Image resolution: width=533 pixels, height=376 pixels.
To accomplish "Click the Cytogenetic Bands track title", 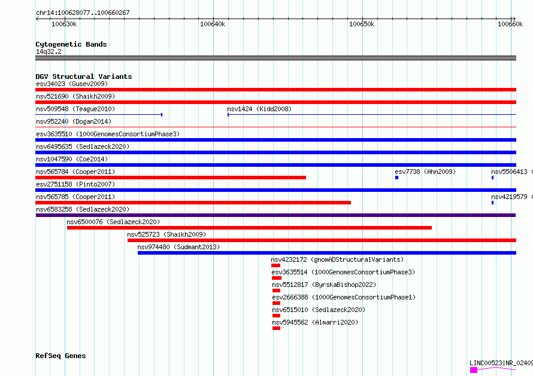I will click(x=71, y=44).
